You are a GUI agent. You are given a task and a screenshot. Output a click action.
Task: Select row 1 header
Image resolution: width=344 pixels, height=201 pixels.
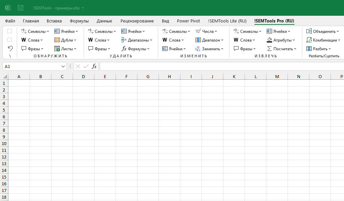coord(4,83)
